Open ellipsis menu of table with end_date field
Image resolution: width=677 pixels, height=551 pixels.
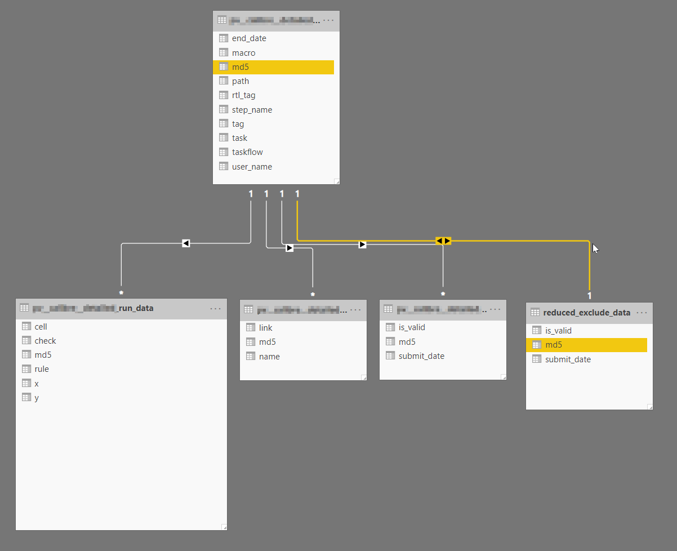pos(328,20)
